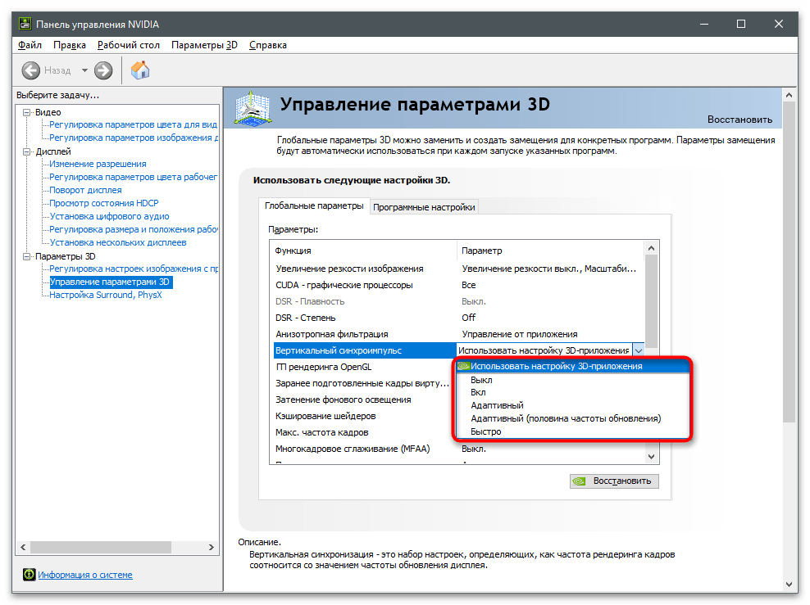Image resolution: width=810 pixels, height=605 pixels.
Task: Open the back history dropdown arrow
Action: click(84, 70)
